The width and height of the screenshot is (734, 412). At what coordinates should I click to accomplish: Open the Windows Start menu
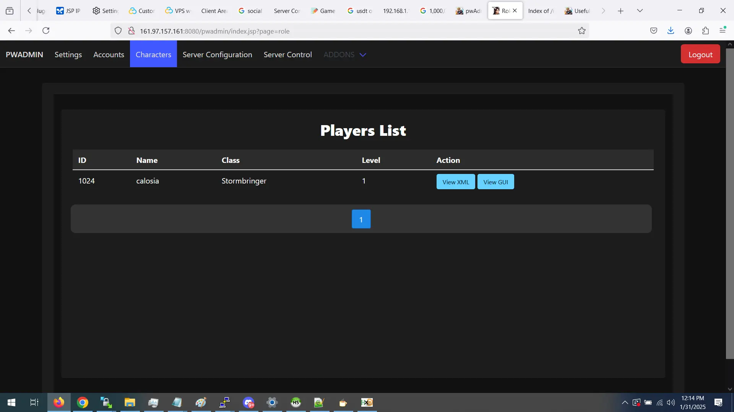[11, 402]
